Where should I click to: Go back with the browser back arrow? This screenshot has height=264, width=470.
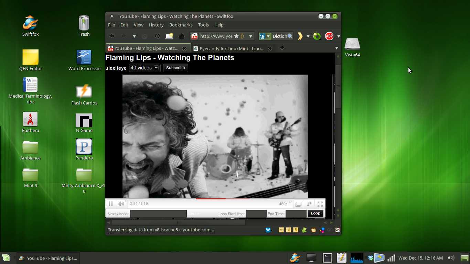[111, 36]
